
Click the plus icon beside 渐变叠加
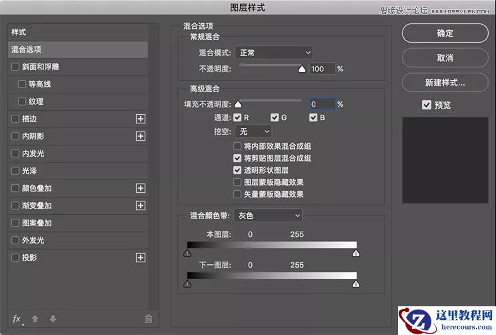pyautogui.click(x=141, y=206)
